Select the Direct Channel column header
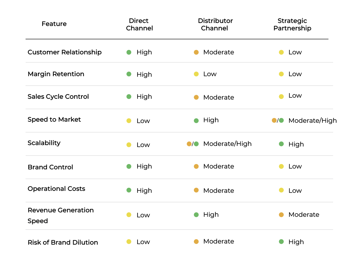The image size is (359, 268). coord(139,24)
